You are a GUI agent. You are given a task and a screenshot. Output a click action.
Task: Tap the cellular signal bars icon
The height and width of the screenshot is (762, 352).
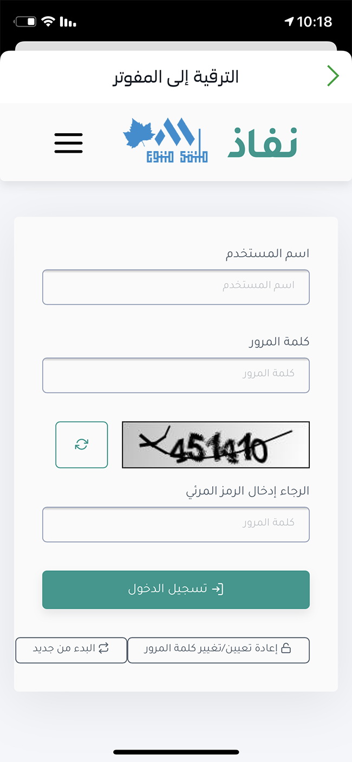coord(68,22)
